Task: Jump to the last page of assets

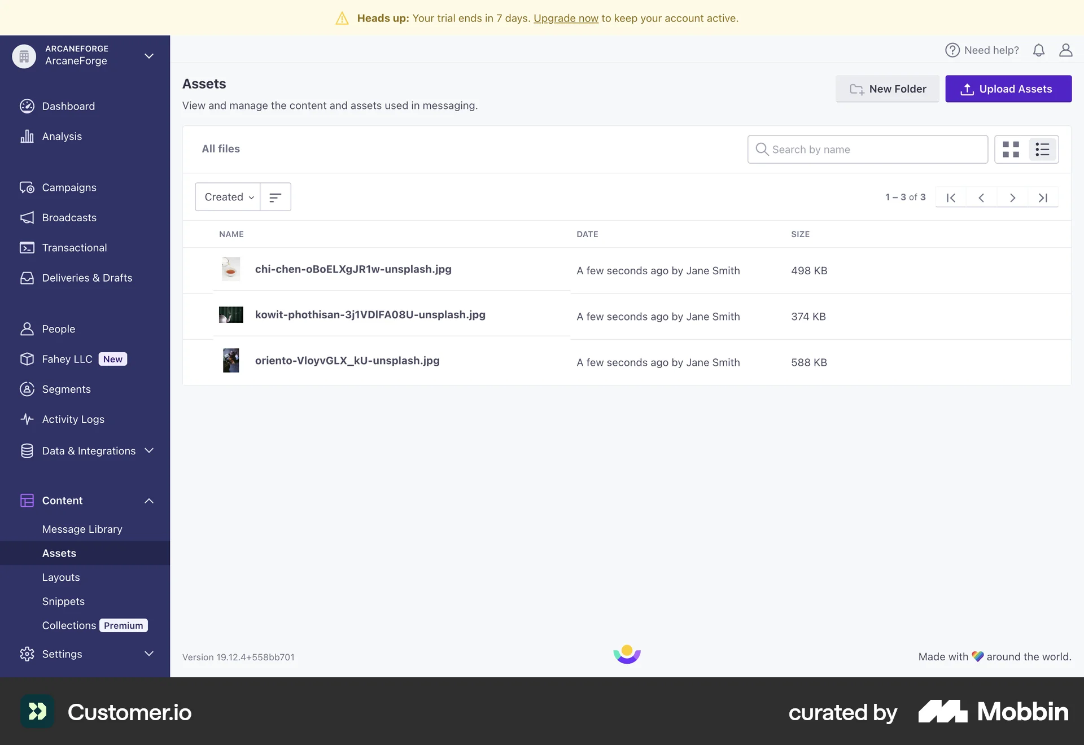Action: pyautogui.click(x=1043, y=197)
